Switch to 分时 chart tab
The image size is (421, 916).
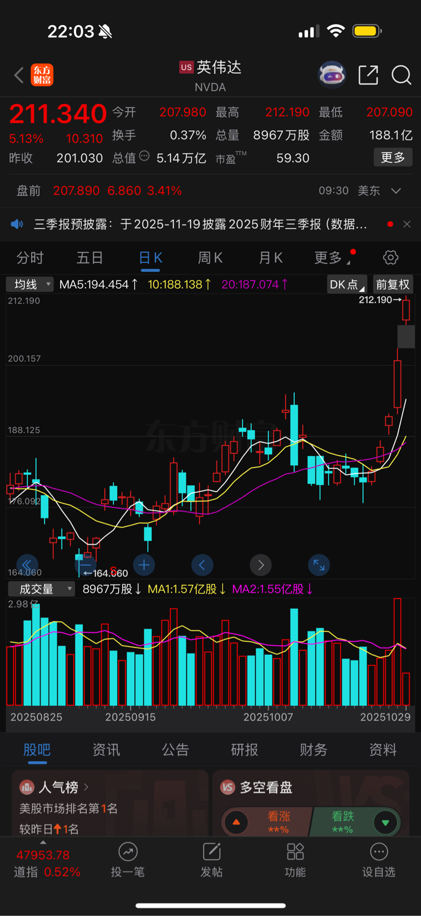pyautogui.click(x=30, y=257)
